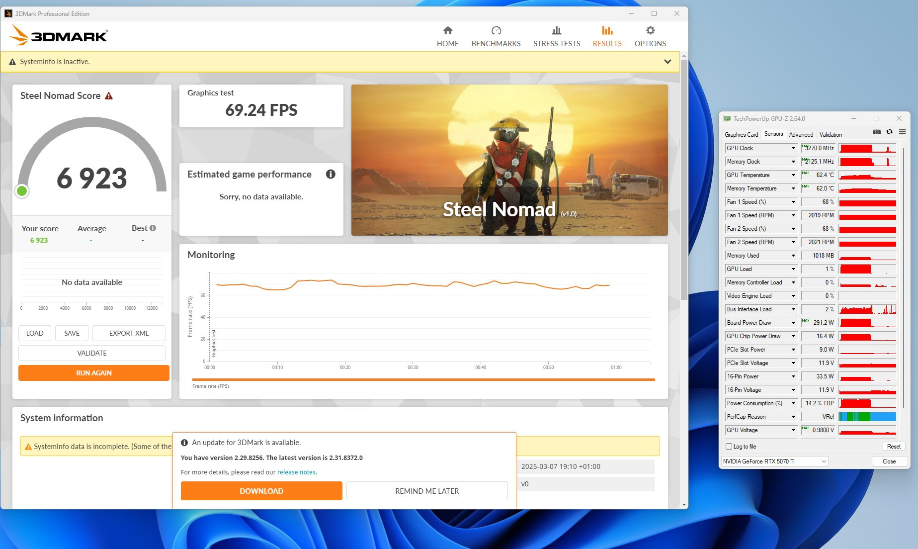Click GPU-Z Reset button
918x549 pixels.
[x=894, y=447]
